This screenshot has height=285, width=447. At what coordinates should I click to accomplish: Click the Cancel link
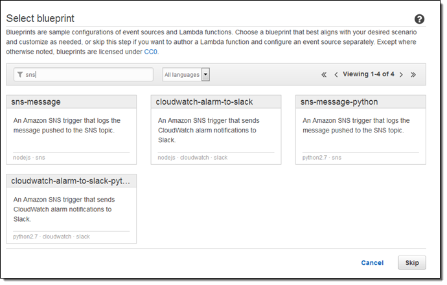click(372, 262)
